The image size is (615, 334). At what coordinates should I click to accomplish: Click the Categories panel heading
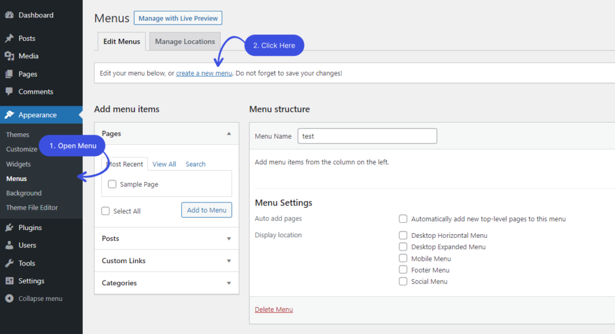[x=120, y=283]
